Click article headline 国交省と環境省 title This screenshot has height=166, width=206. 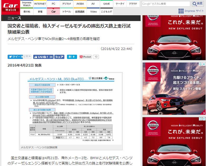69,29
